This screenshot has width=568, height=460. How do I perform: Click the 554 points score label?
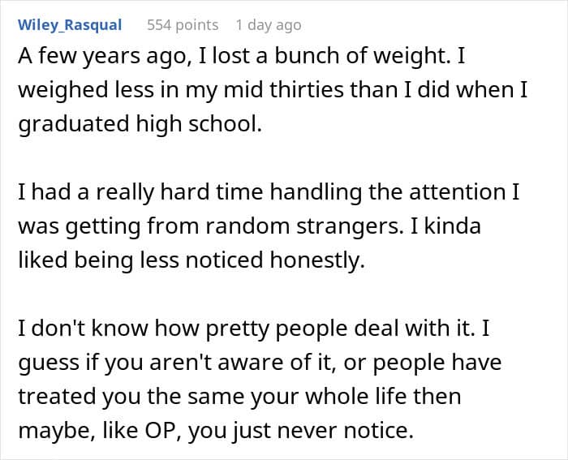pyautogui.click(x=183, y=25)
